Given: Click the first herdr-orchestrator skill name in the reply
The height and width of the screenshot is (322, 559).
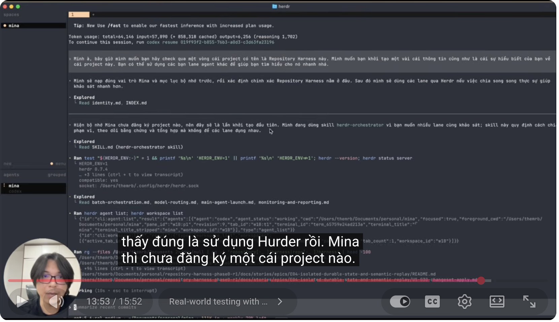Looking at the screenshot, I should (x=360, y=125).
